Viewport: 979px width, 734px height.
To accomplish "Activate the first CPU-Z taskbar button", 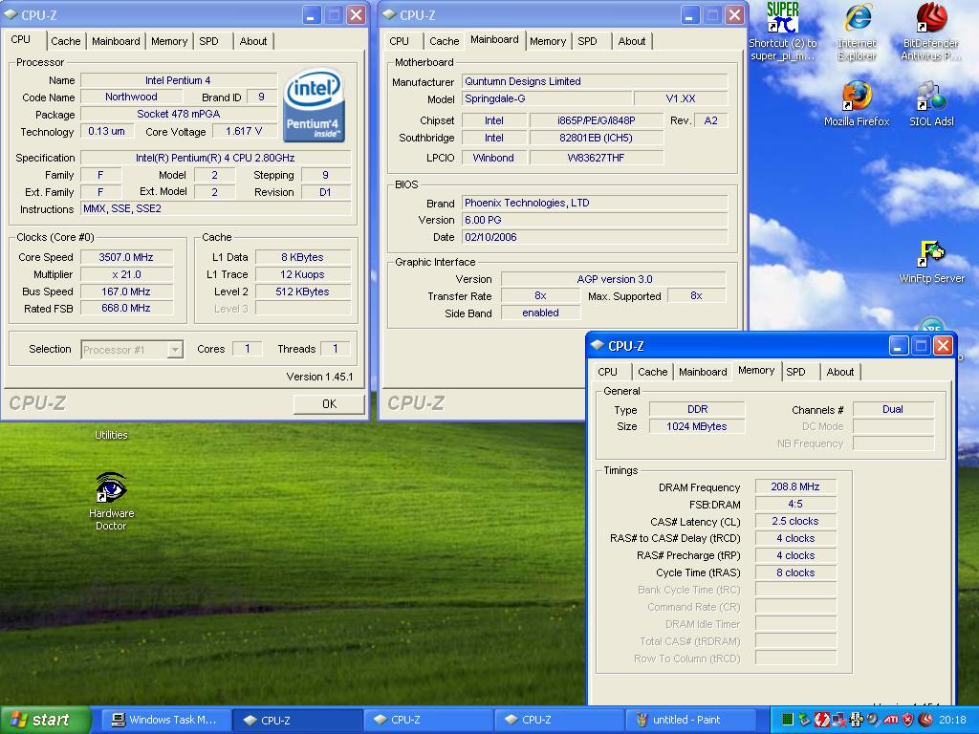I will coord(296,720).
